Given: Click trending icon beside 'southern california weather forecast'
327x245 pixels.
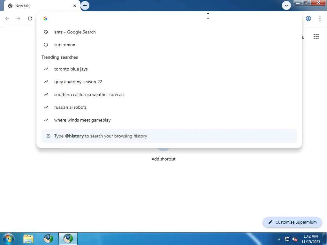Looking at the screenshot, I should [x=46, y=94].
